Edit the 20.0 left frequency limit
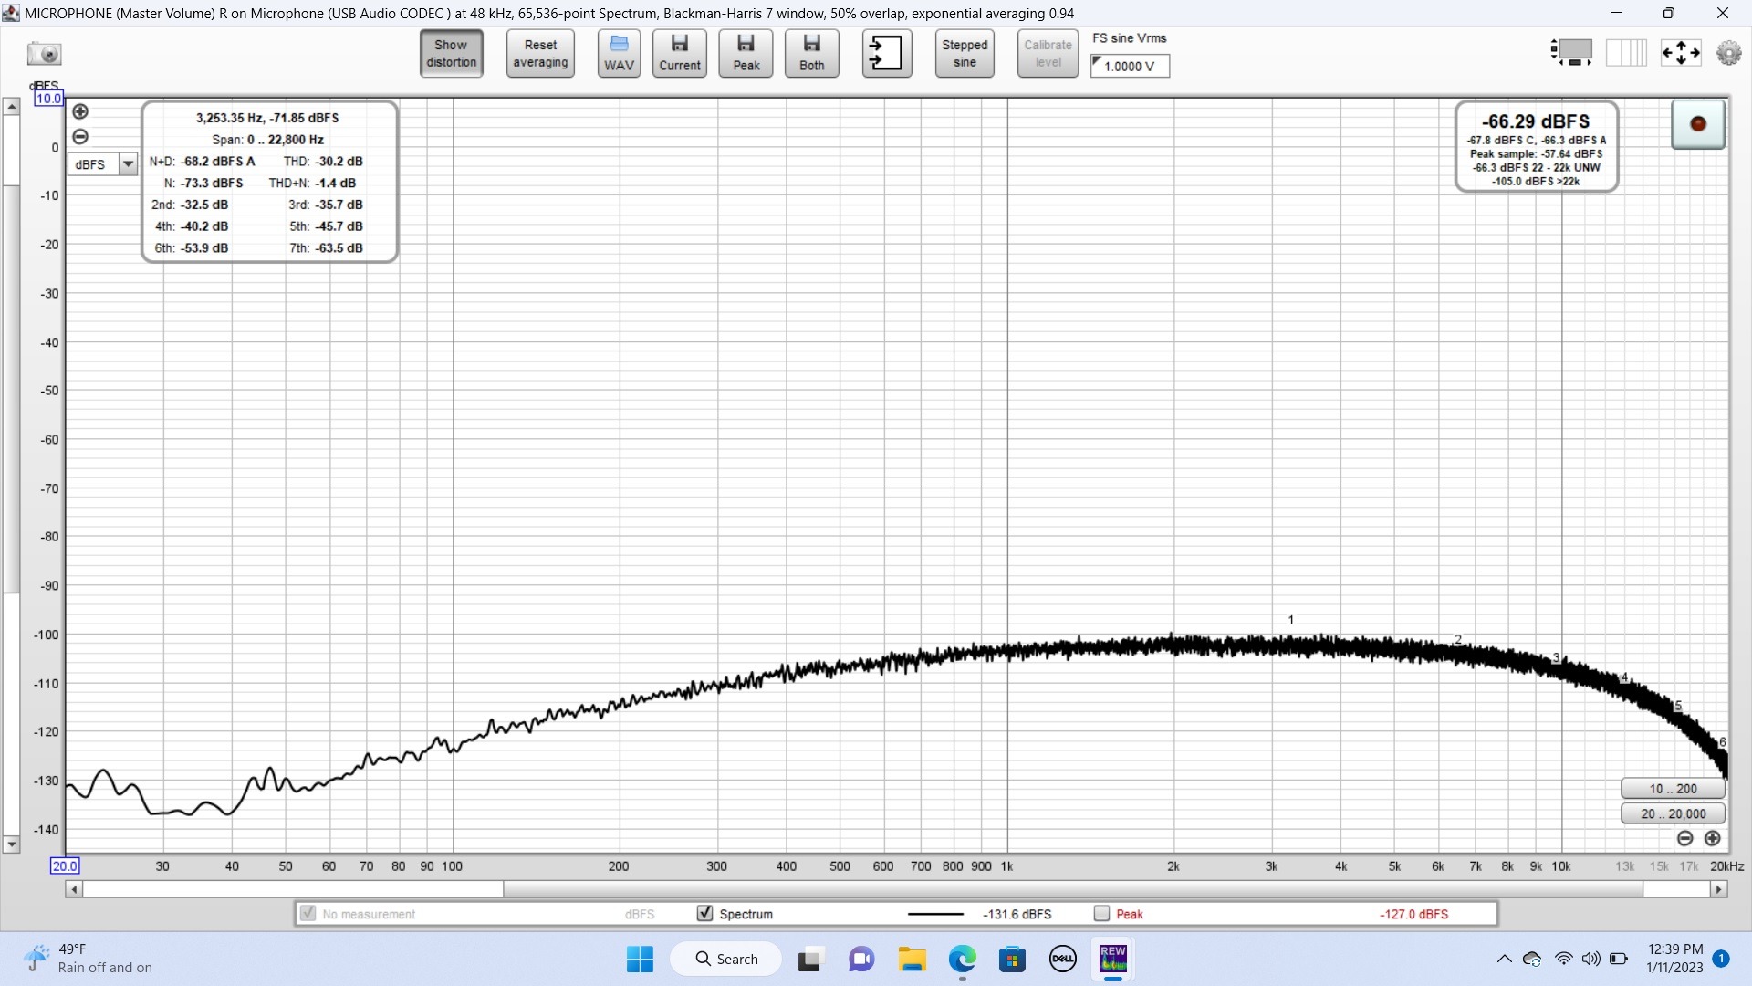1752x986 pixels. click(65, 865)
